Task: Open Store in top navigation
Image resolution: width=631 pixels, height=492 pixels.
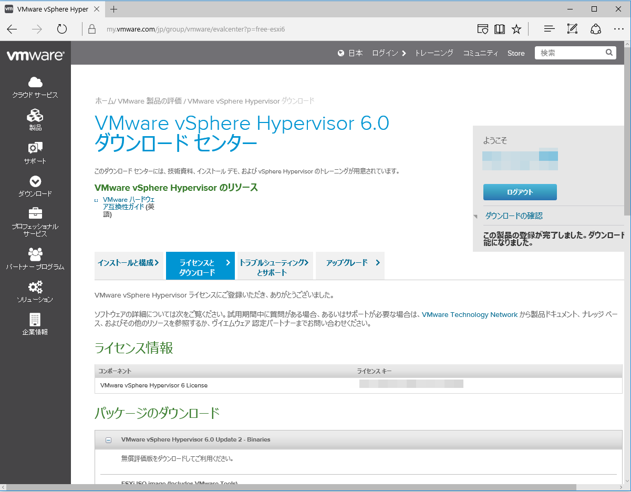Action: pos(516,53)
